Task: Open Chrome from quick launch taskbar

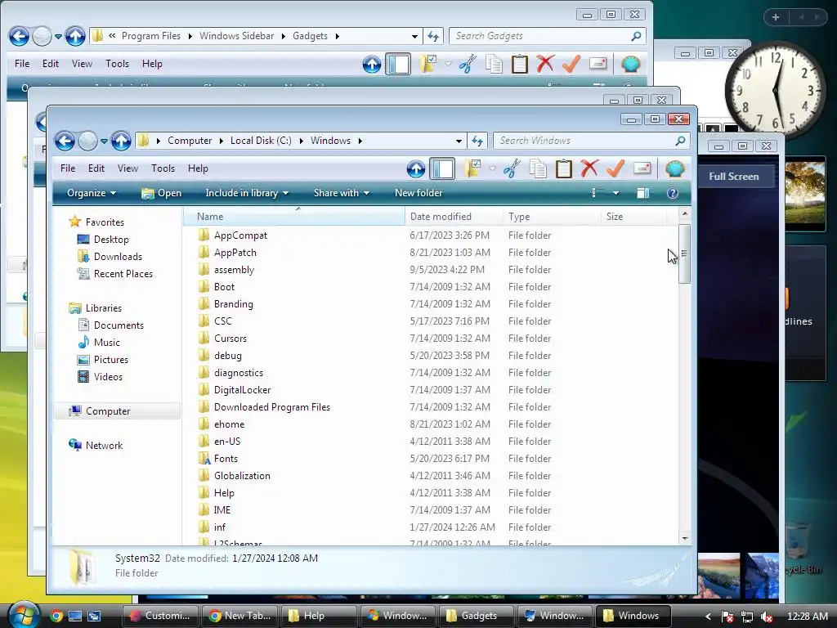Action: [x=56, y=616]
